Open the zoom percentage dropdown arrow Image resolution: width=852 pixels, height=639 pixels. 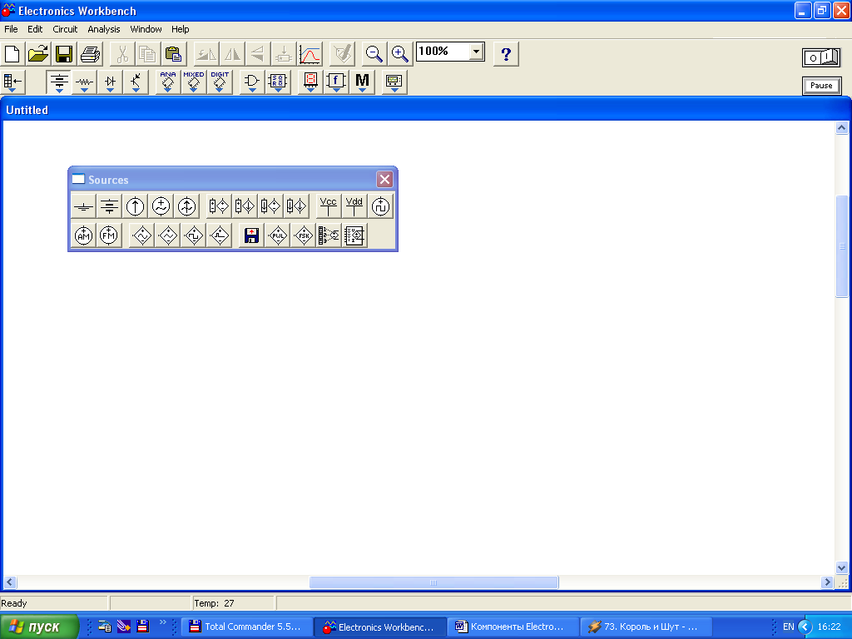tap(476, 52)
